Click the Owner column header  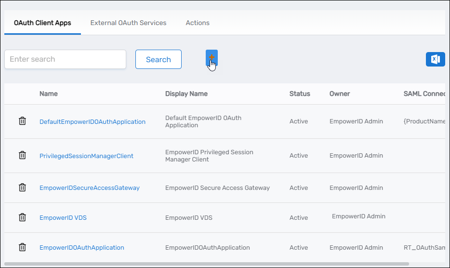click(340, 94)
